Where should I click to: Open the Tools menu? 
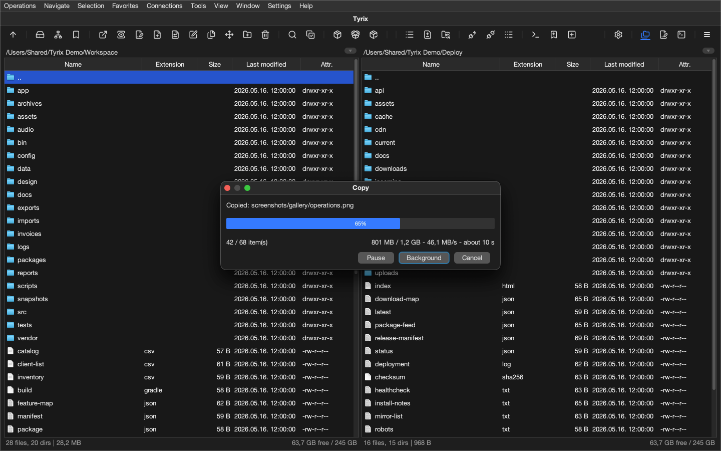pyautogui.click(x=198, y=6)
